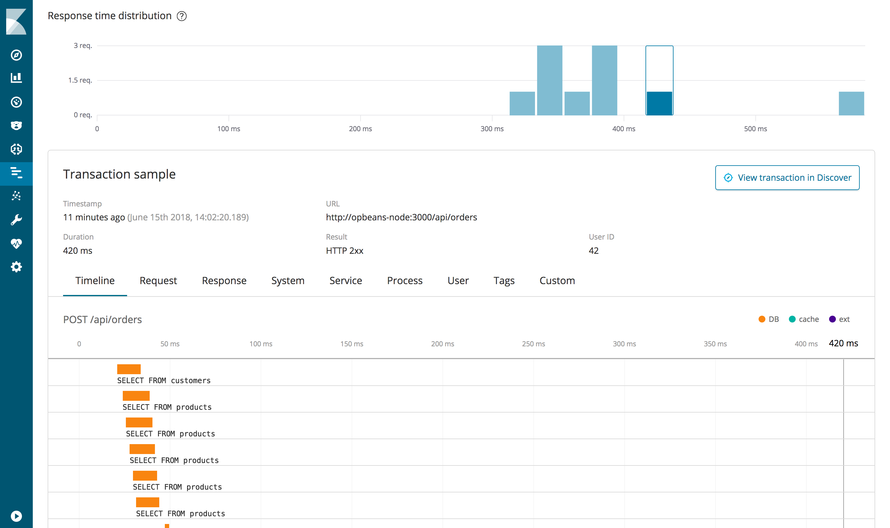
Task: Select the System tab
Action: point(287,281)
